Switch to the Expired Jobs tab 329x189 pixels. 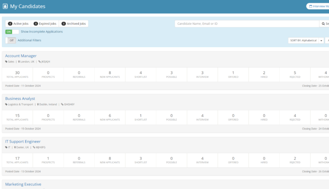[x=45, y=23]
